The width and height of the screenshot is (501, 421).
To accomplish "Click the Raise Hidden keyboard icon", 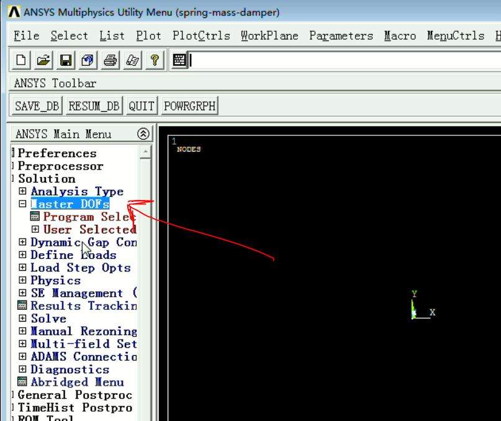I will 179,60.
